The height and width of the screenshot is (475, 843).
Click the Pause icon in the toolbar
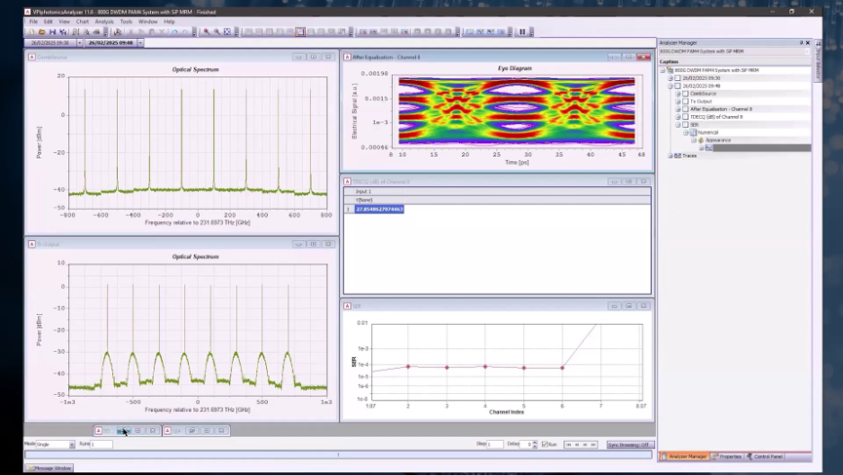pos(522,31)
